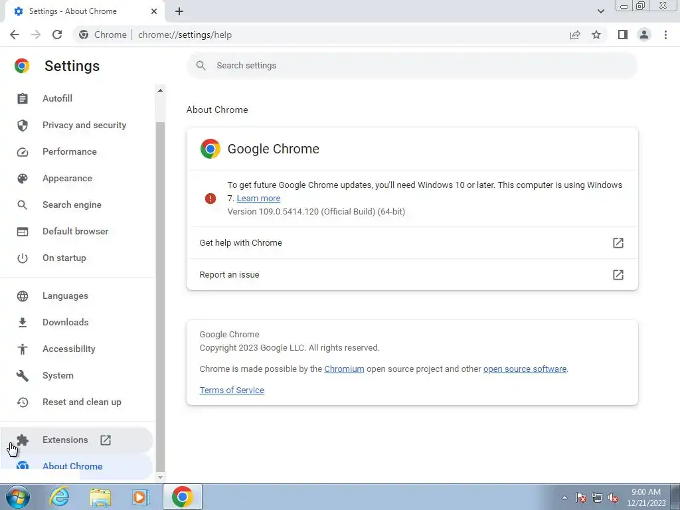Open a new tab with plus button
This screenshot has width=680, height=510.
pyautogui.click(x=179, y=11)
